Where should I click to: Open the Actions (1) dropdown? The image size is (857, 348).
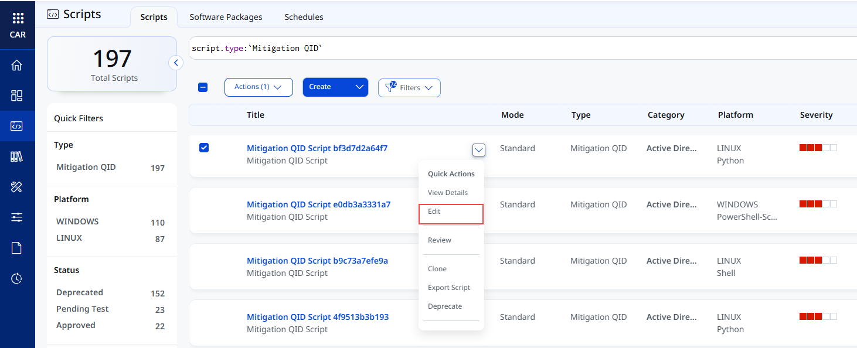(259, 87)
